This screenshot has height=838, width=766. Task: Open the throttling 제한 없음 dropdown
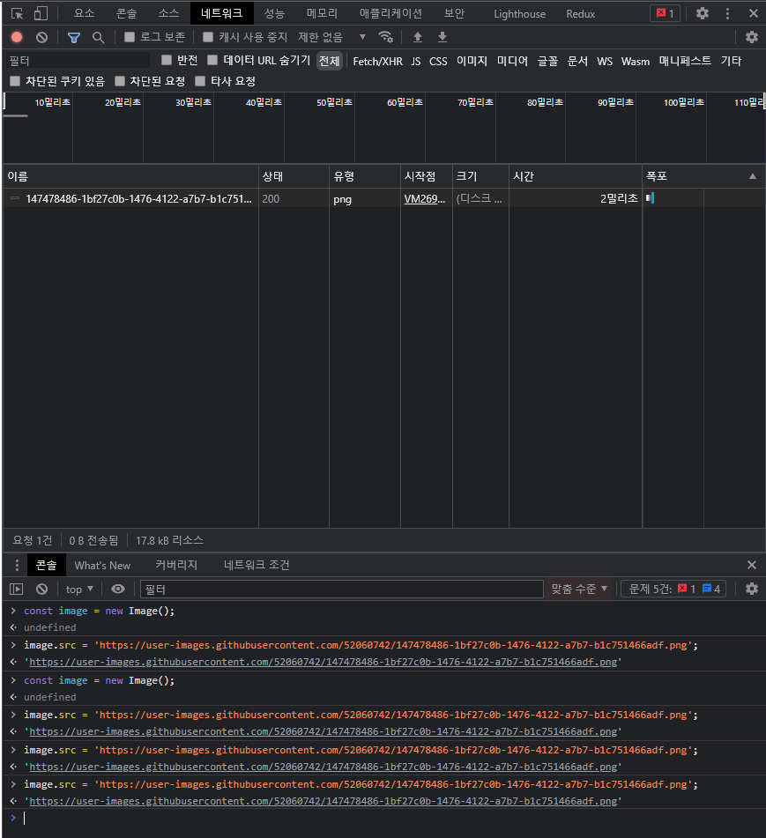(x=331, y=37)
